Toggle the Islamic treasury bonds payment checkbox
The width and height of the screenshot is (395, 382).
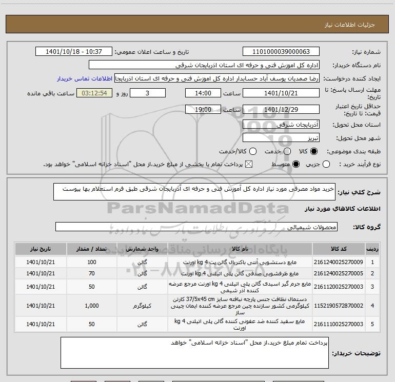pos(249,165)
